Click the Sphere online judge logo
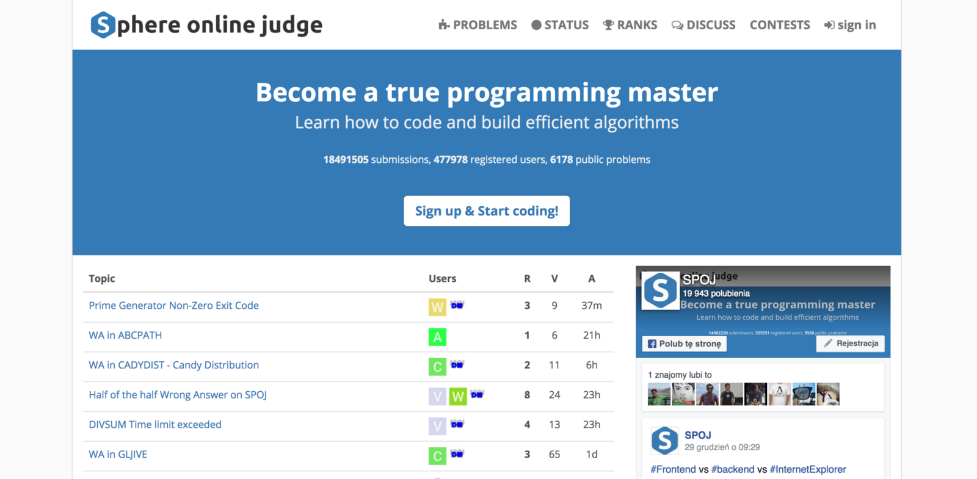The image size is (977, 479). click(206, 25)
